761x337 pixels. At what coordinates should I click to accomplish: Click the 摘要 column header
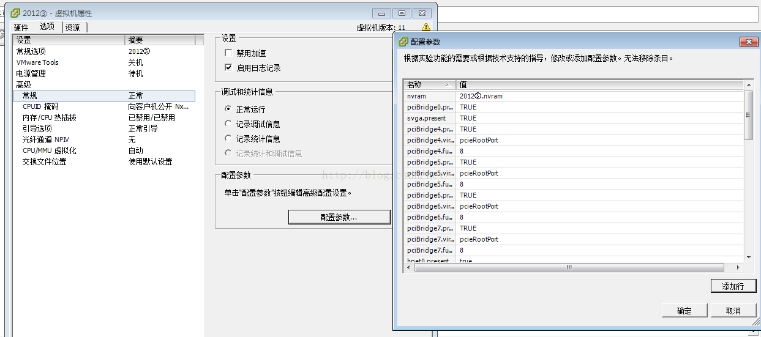click(x=160, y=40)
